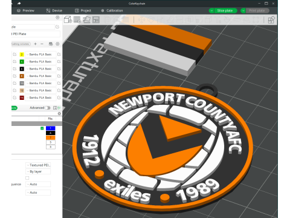Click edit icon right of filament 6 dropdown
Screen dimensions: 290x218
59,69
